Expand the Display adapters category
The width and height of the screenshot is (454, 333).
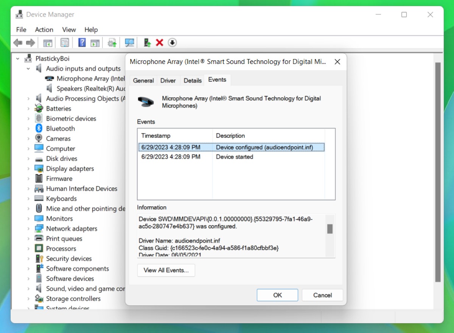[28, 169]
